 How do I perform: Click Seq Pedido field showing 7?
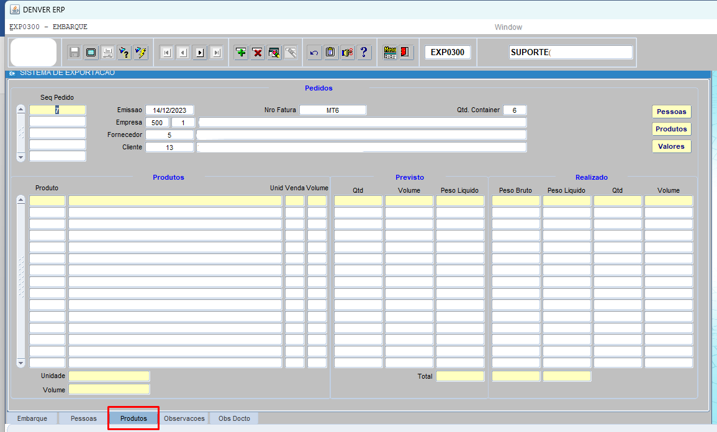tap(57, 110)
